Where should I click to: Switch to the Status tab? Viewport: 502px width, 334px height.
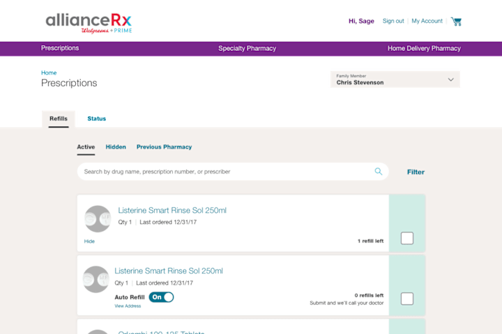coord(97,118)
